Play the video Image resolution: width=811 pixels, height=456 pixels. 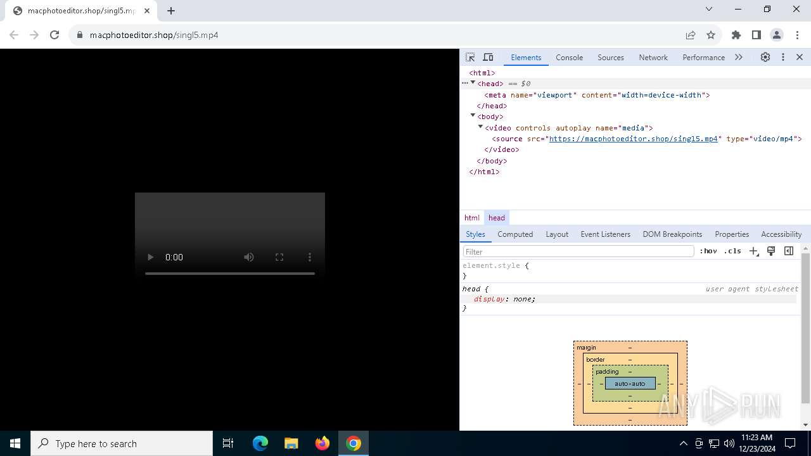click(150, 257)
